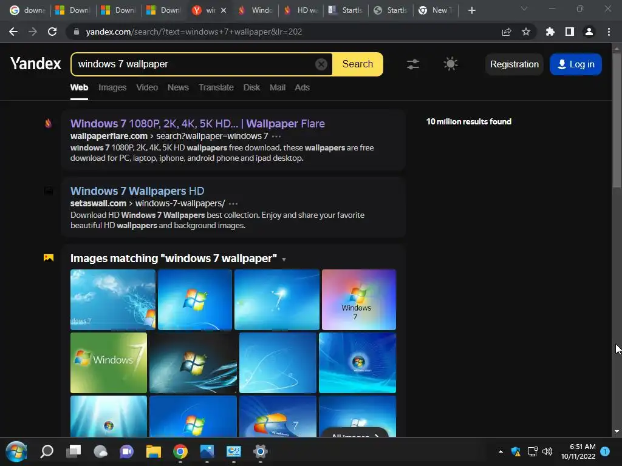Open the Windows 7 Wallpapers HD link
The height and width of the screenshot is (466, 622).
tap(137, 191)
